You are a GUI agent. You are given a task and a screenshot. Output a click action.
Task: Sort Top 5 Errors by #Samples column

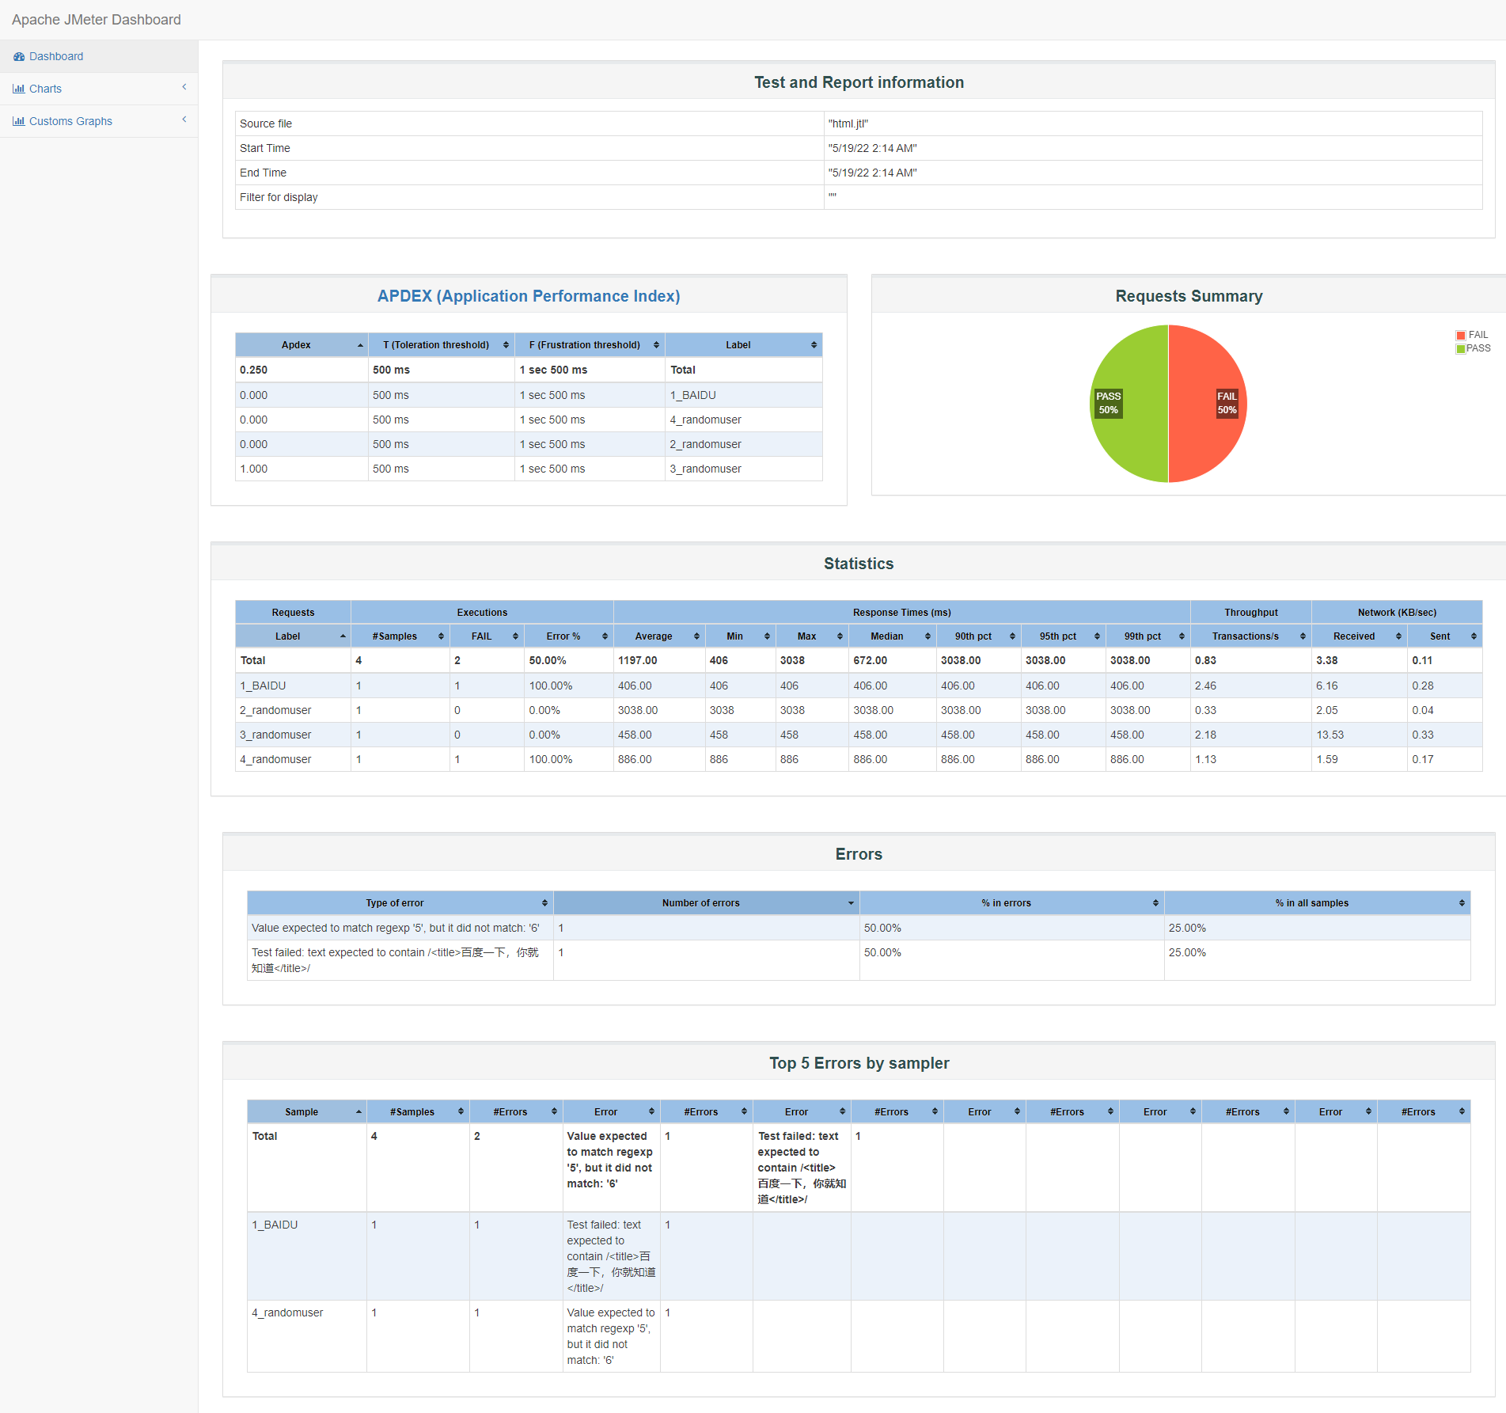418,1112
